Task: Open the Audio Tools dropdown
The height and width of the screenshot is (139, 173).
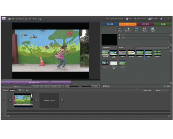Action: pyautogui.click(x=148, y=90)
